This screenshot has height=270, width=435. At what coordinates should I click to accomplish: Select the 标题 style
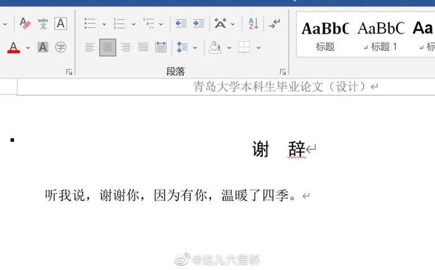click(325, 35)
